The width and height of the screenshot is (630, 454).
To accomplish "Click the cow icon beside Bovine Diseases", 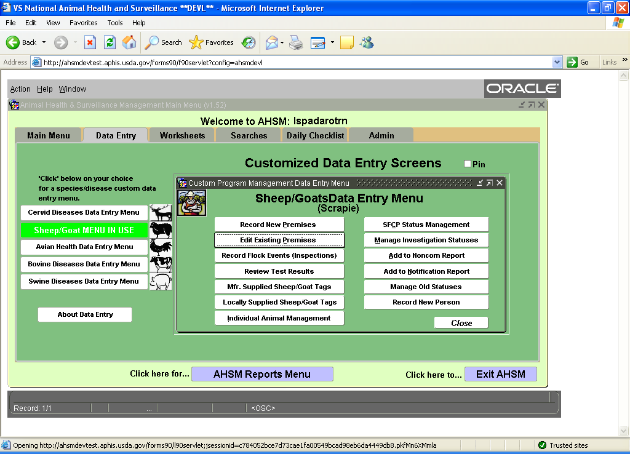I will 161,265.
